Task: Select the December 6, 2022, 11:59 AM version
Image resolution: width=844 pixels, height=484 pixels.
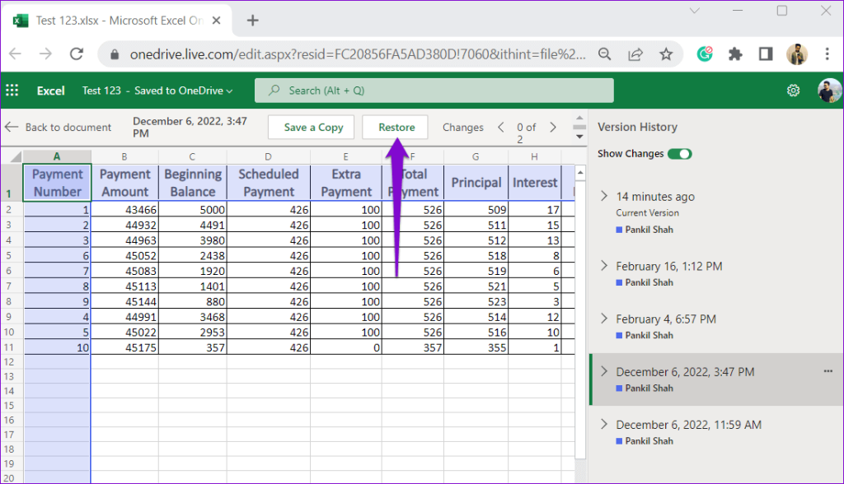Action: (x=688, y=425)
